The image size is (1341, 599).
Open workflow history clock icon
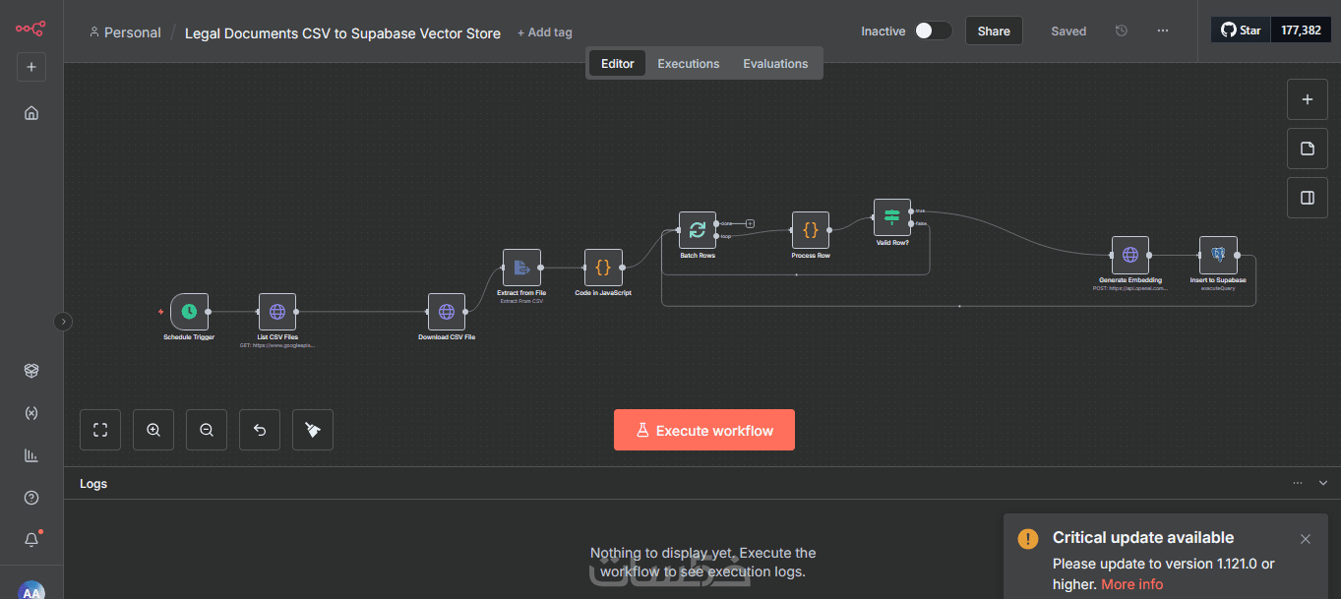coord(1122,30)
